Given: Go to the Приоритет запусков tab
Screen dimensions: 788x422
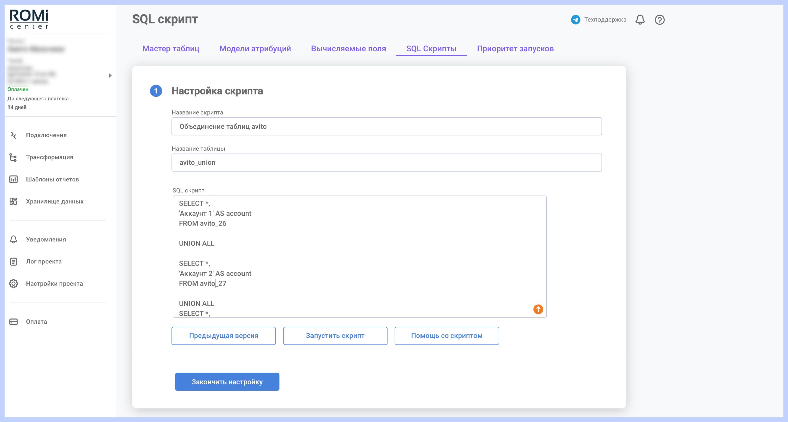Looking at the screenshot, I should click(x=515, y=49).
